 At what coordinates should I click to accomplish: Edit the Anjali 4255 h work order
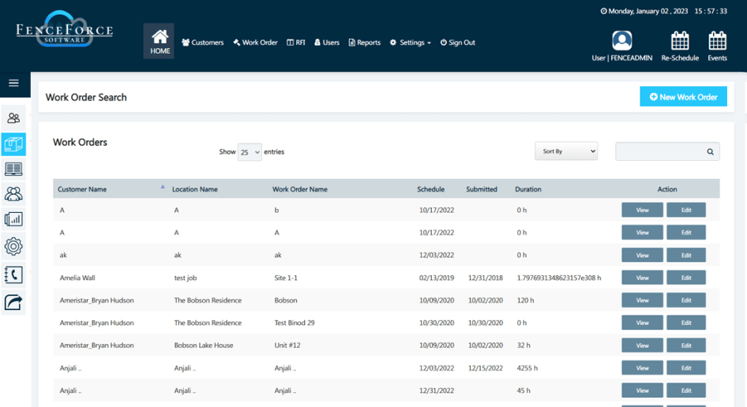[x=686, y=368]
